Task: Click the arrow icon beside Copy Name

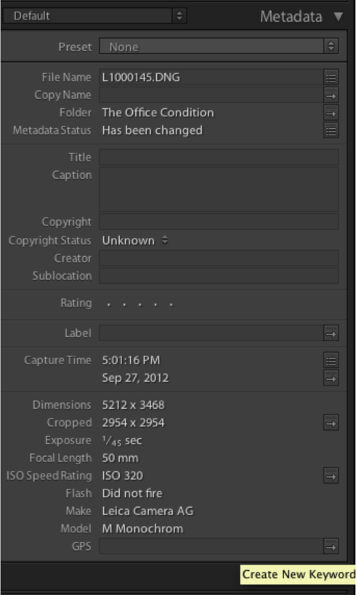Action: click(x=331, y=95)
